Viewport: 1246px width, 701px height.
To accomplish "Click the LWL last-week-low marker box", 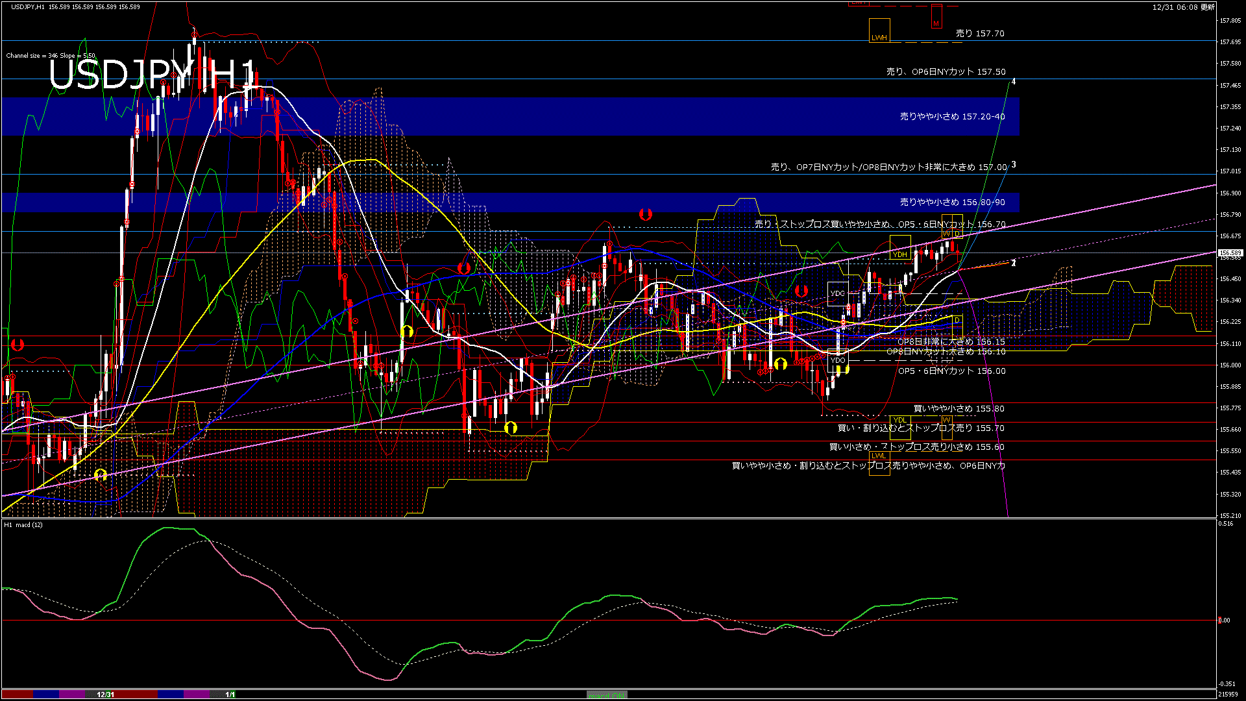I will tap(880, 457).
